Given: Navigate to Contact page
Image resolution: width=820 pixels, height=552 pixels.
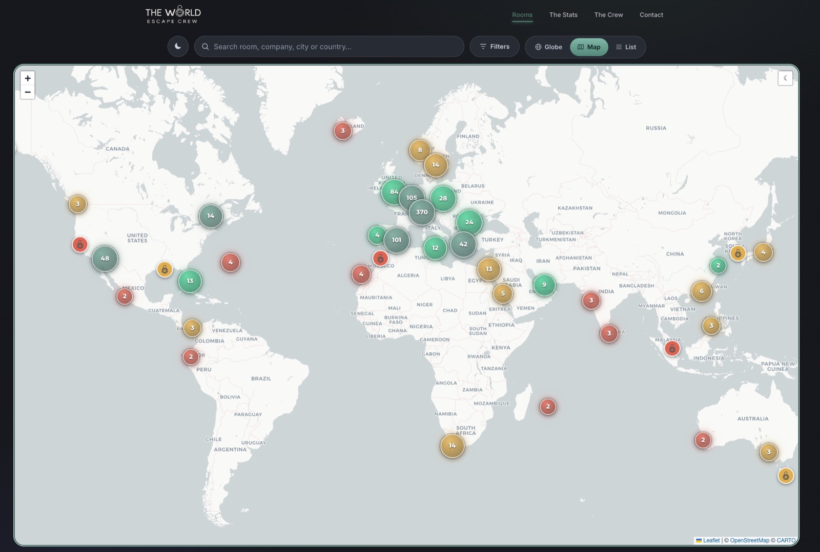Looking at the screenshot, I should (x=651, y=15).
